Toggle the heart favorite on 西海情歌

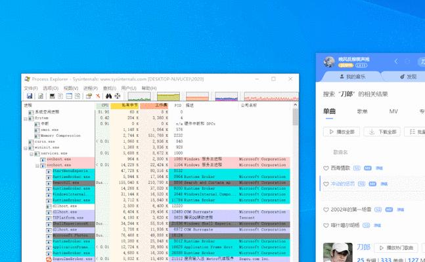coord(326,168)
